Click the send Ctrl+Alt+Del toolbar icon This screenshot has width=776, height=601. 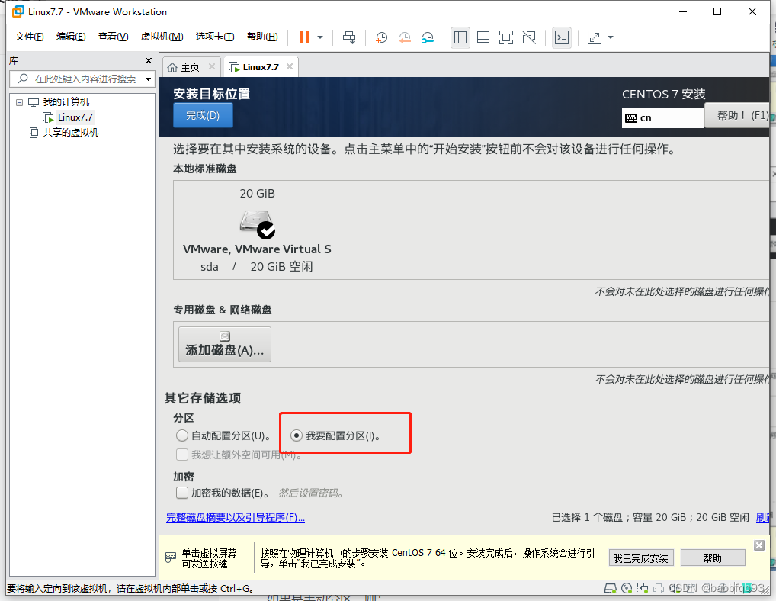[x=349, y=37]
